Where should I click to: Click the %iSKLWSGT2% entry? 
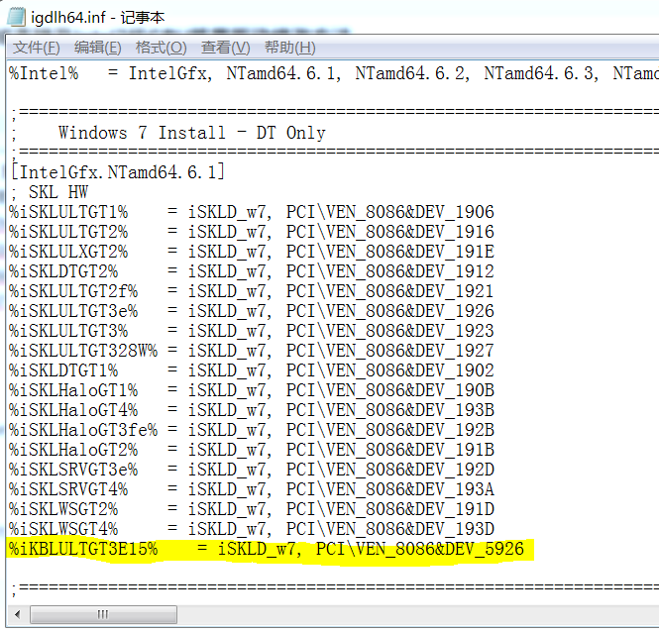[68, 509]
